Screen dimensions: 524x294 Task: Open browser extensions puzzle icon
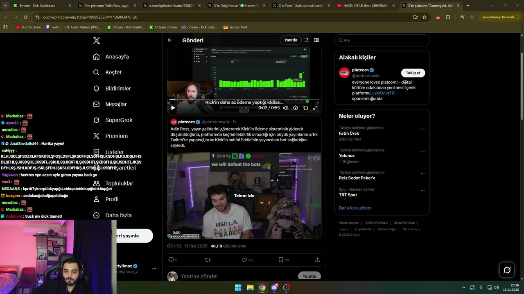point(448,17)
